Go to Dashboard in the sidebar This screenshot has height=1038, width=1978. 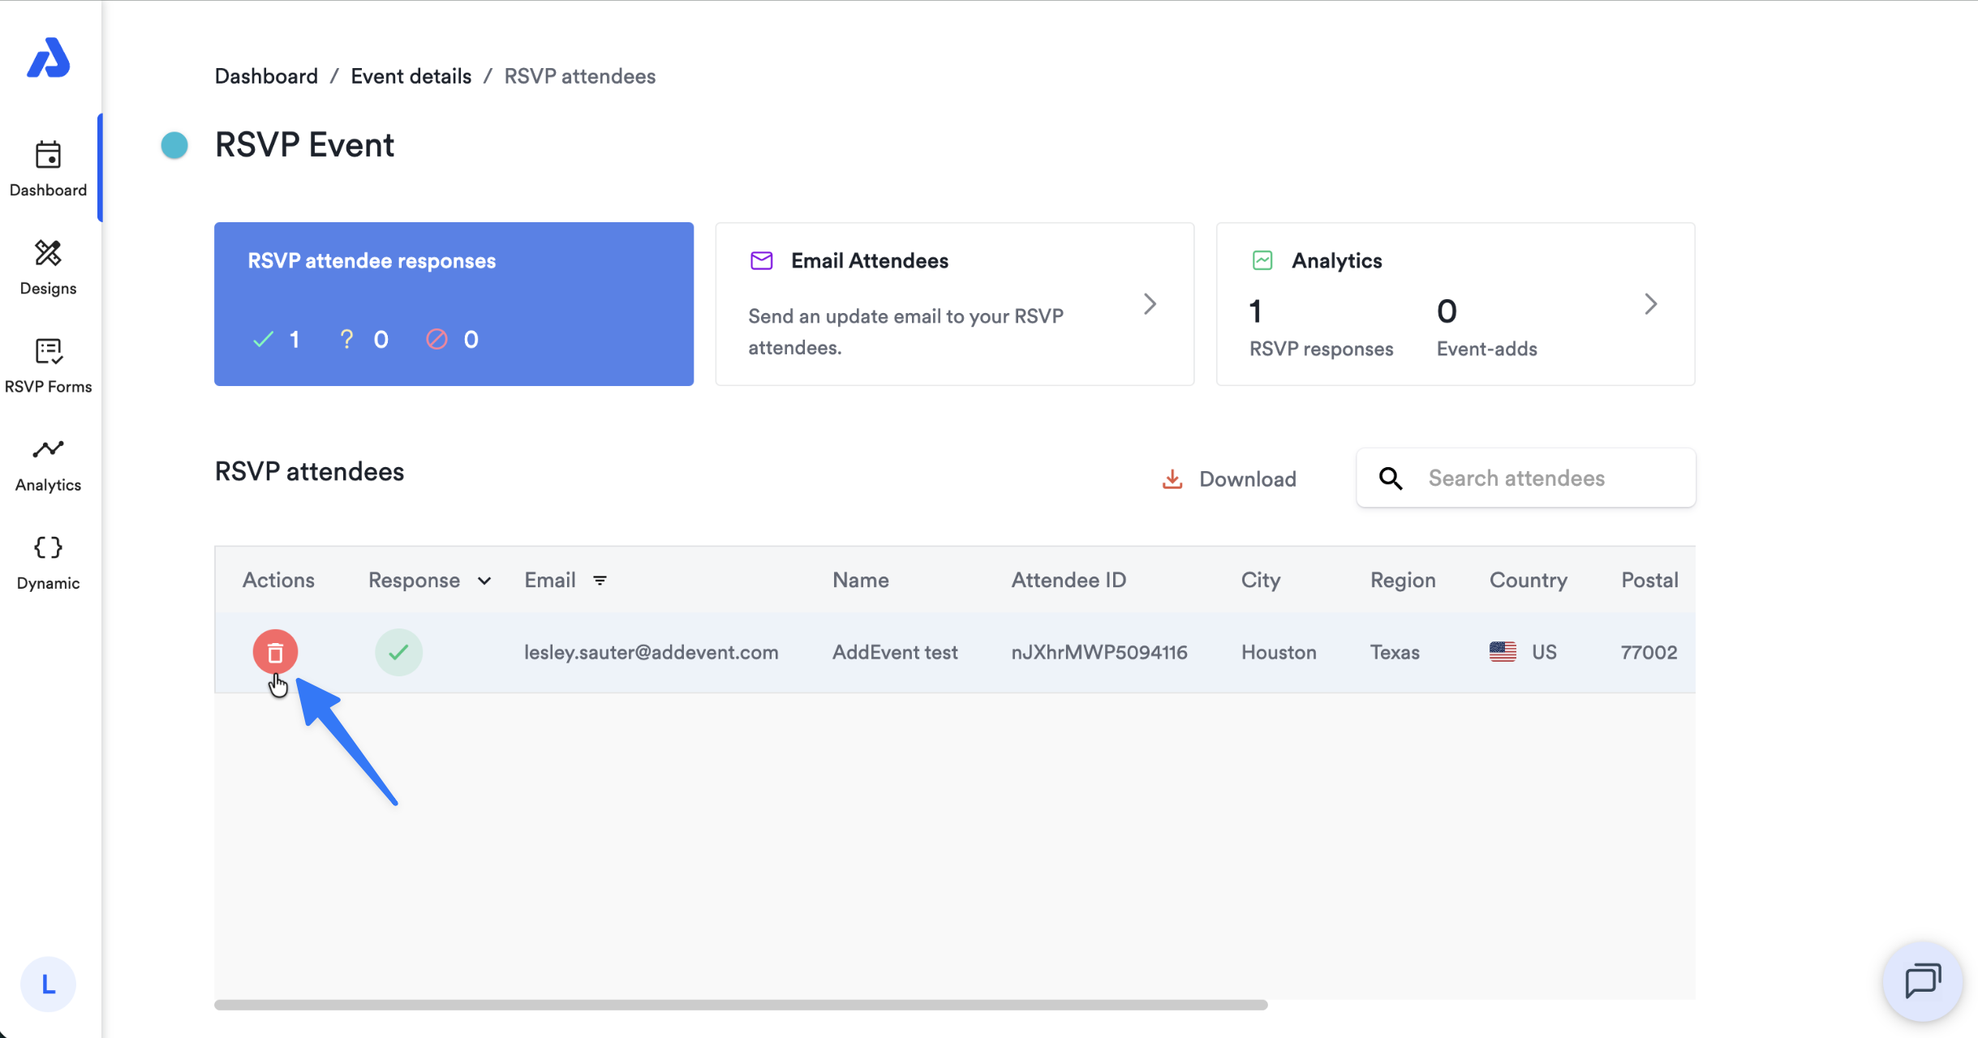(x=49, y=169)
